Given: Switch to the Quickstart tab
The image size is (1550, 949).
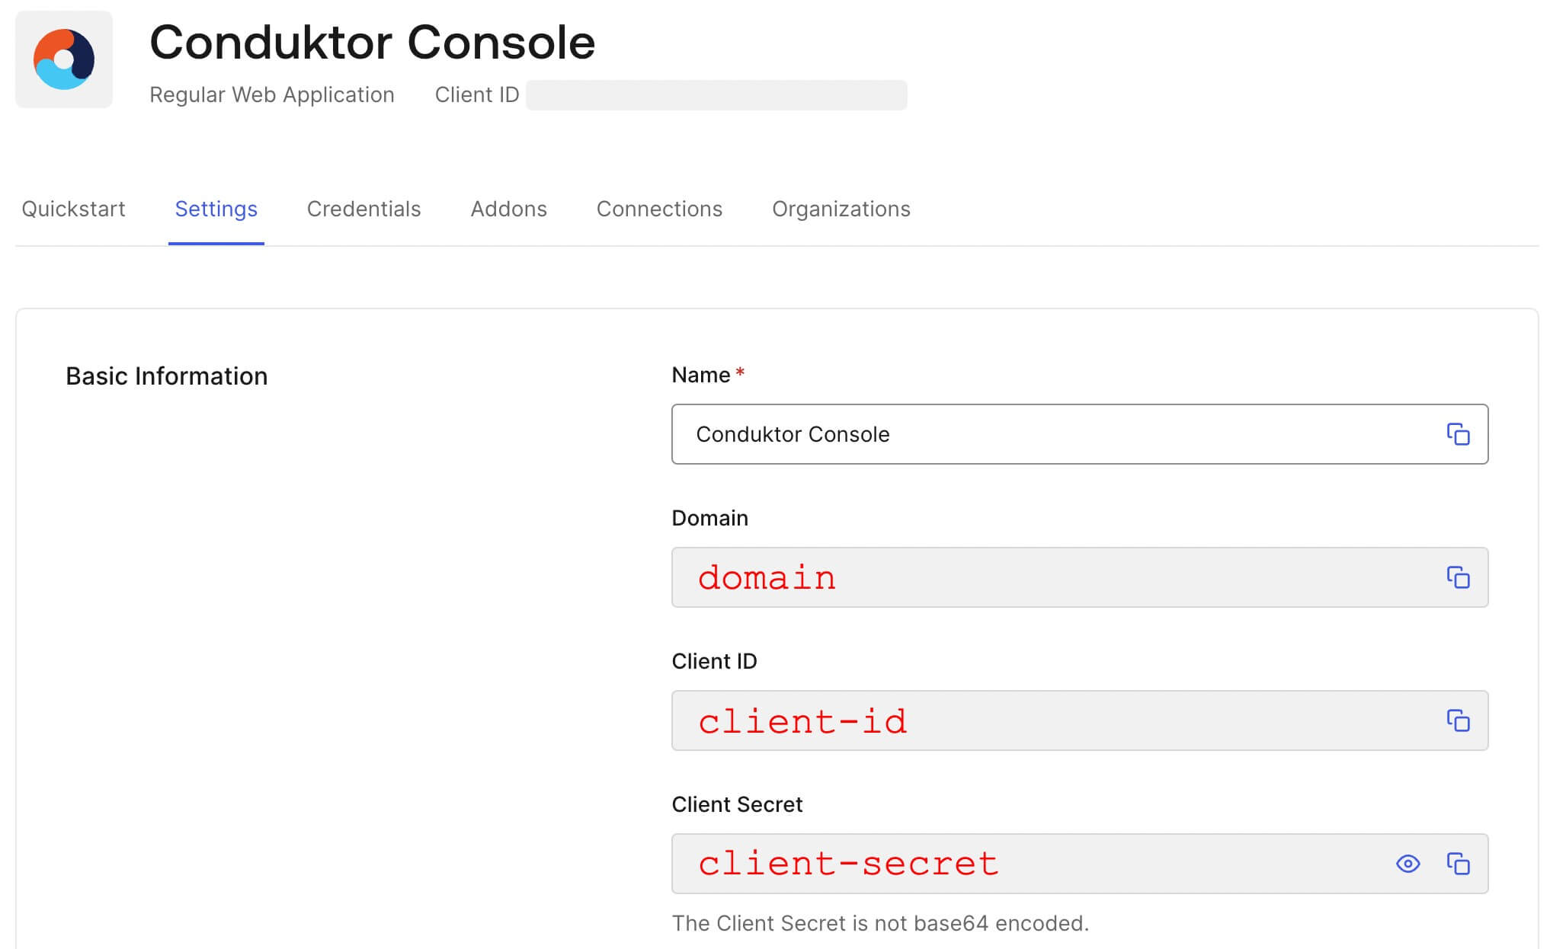Looking at the screenshot, I should click(x=73, y=208).
